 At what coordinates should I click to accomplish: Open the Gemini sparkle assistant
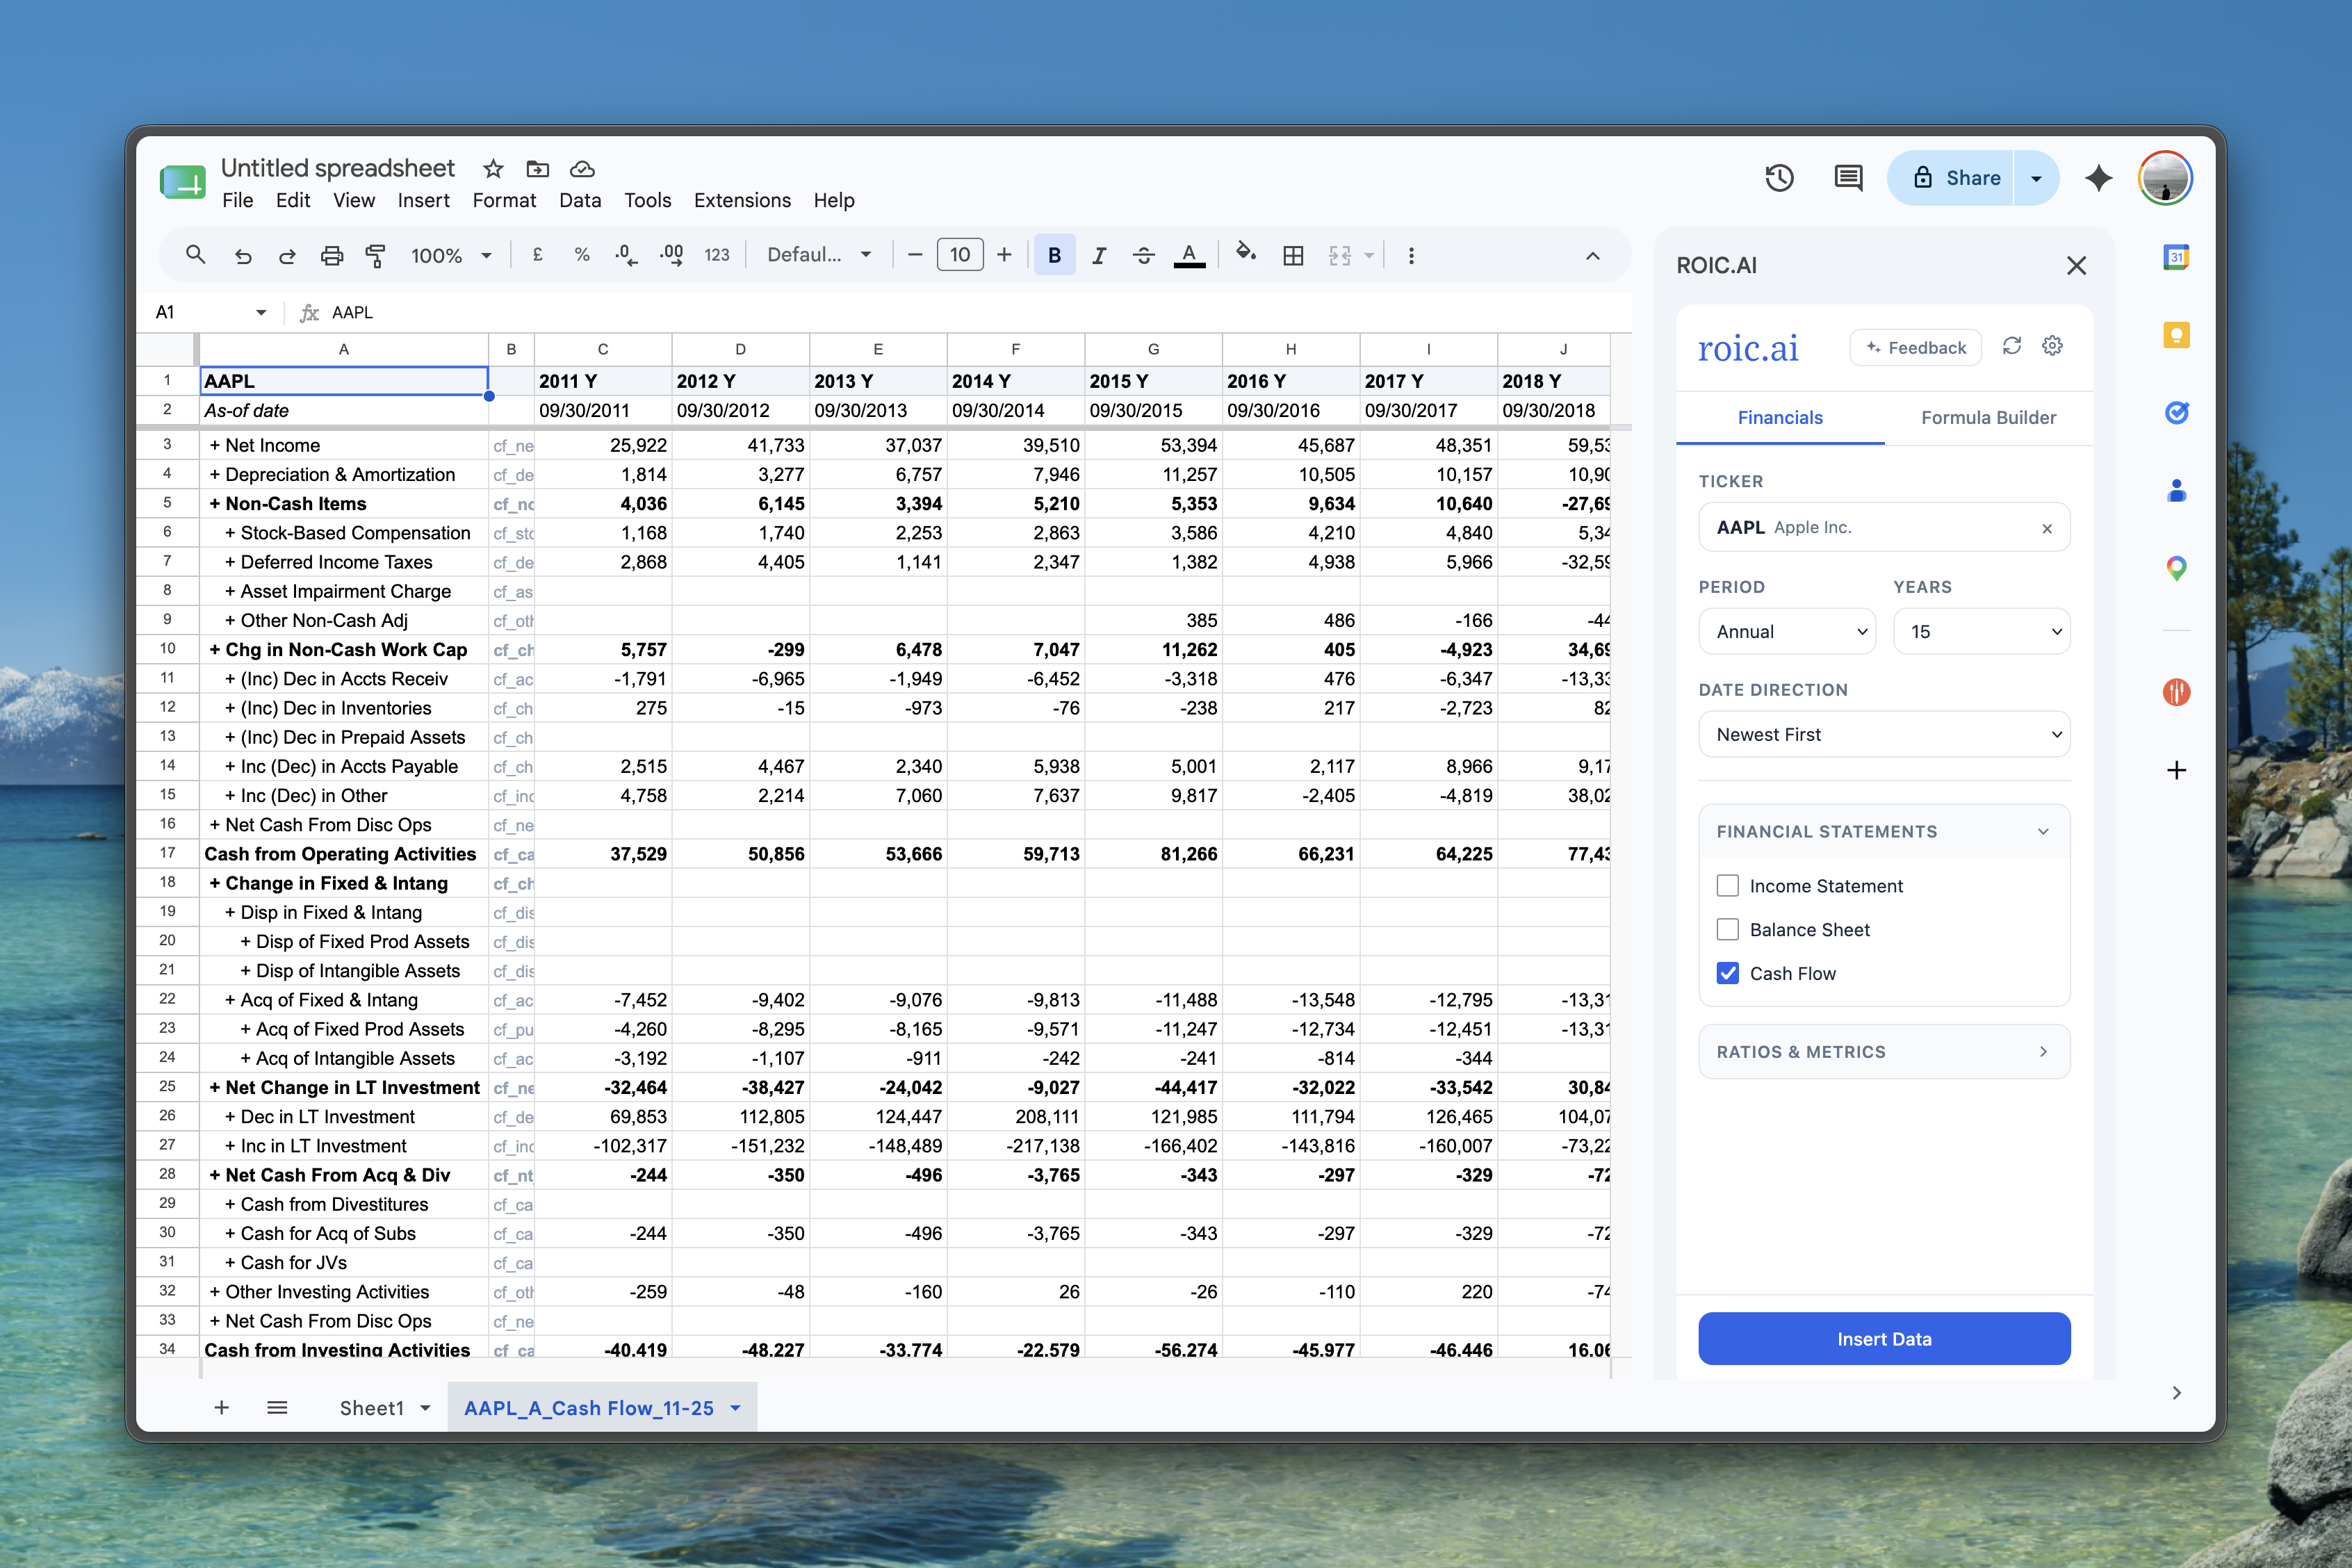[2099, 178]
